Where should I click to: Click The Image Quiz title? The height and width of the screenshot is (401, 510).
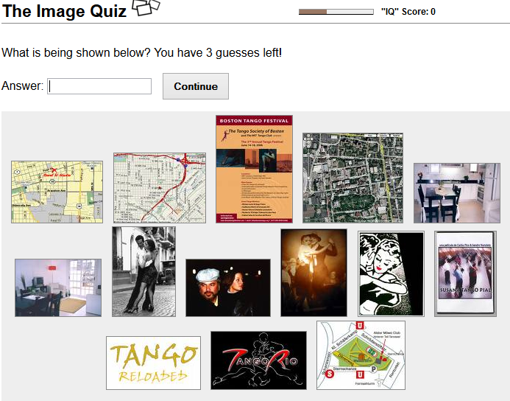point(64,11)
